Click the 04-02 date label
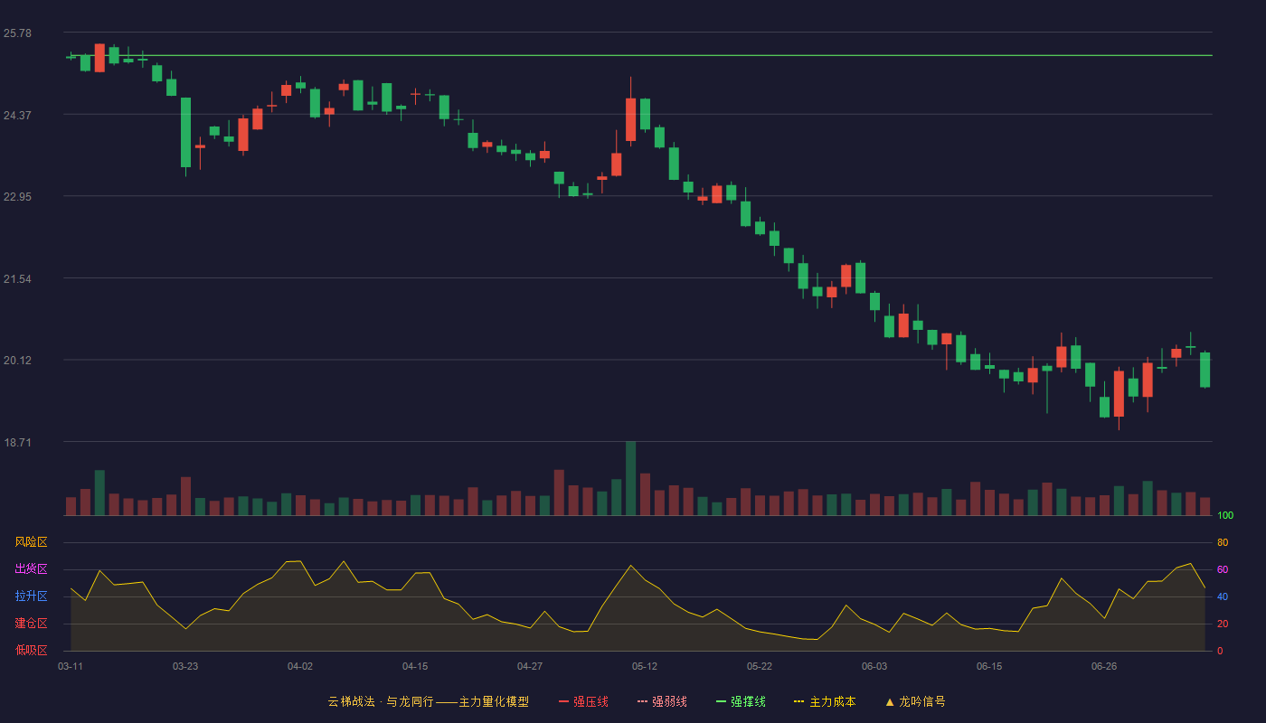Viewport: 1266px width, 723px height. coord(300,666)
